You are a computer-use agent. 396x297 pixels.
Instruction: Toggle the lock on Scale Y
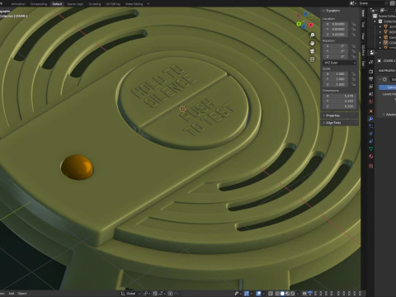[x=353, y=79]
